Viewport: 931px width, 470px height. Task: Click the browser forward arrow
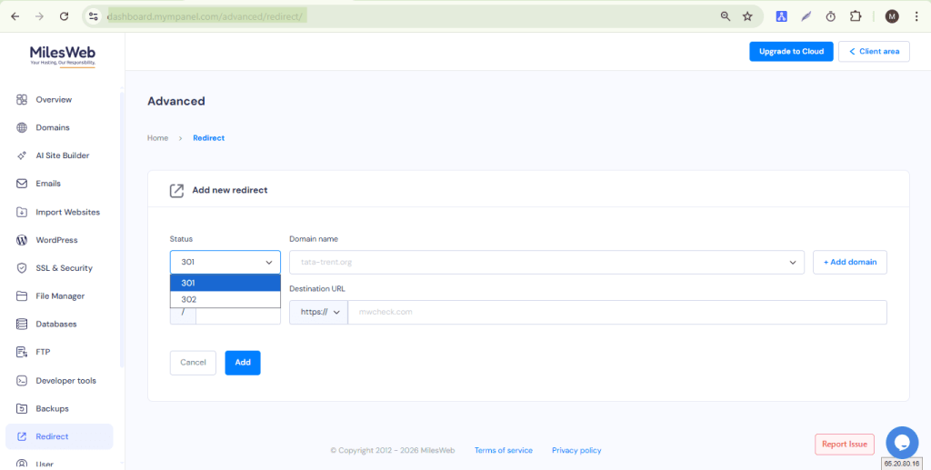39,16
